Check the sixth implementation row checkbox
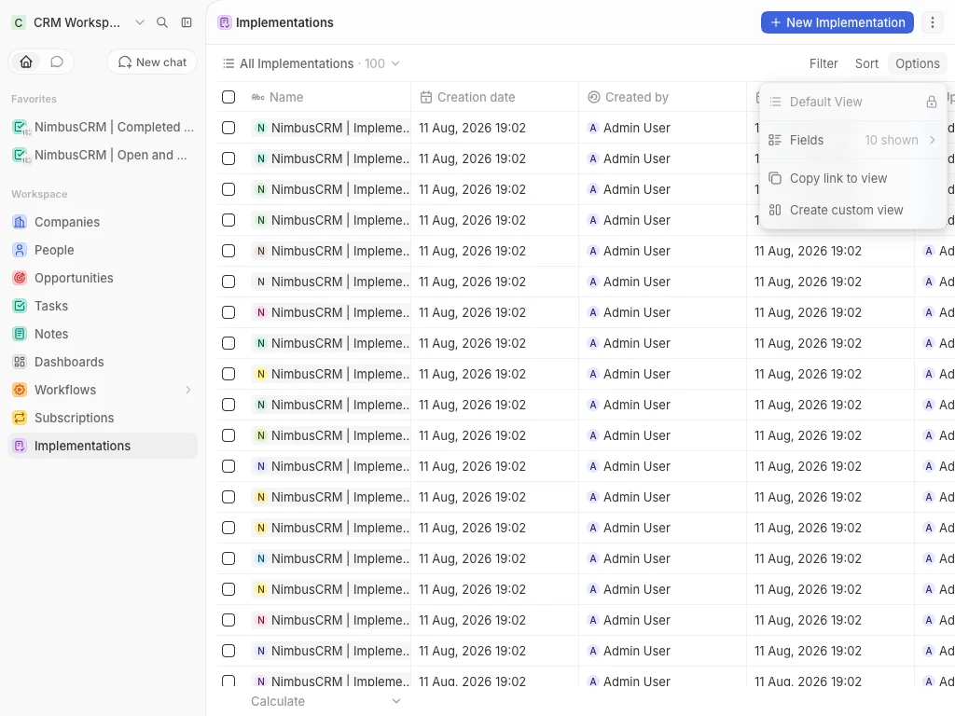This screenshot has height=716, width=955. (228, 282)
